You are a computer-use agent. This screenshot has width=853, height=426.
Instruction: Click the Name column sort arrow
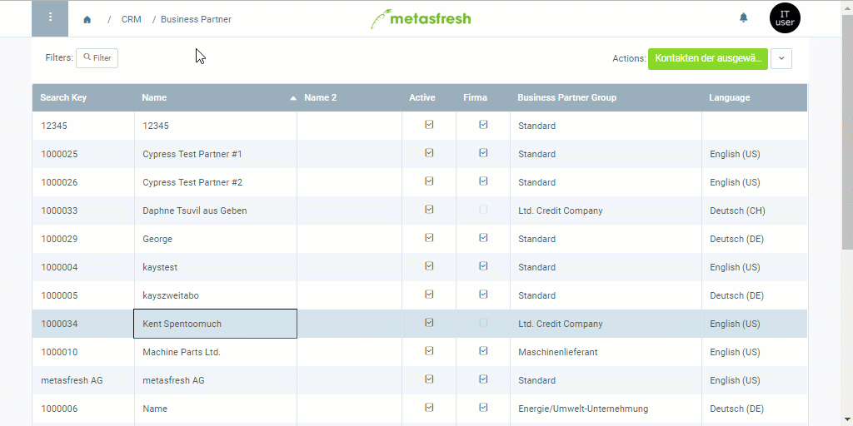point(292,98)
